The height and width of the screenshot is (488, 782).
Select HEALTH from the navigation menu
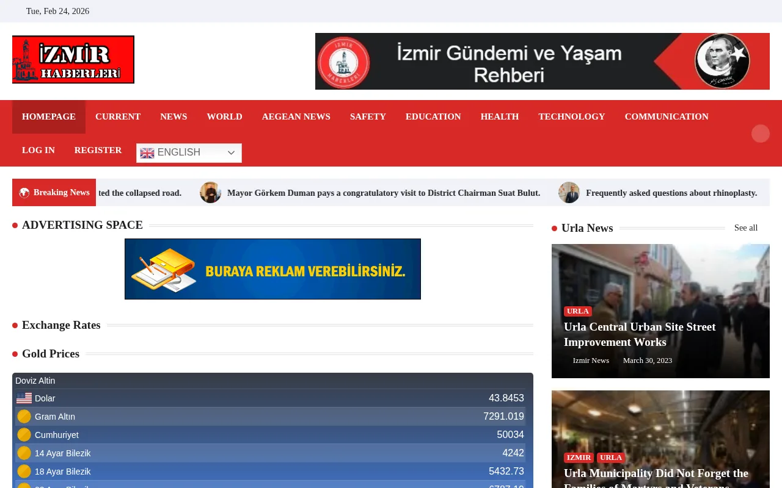(x=499, y=117)
